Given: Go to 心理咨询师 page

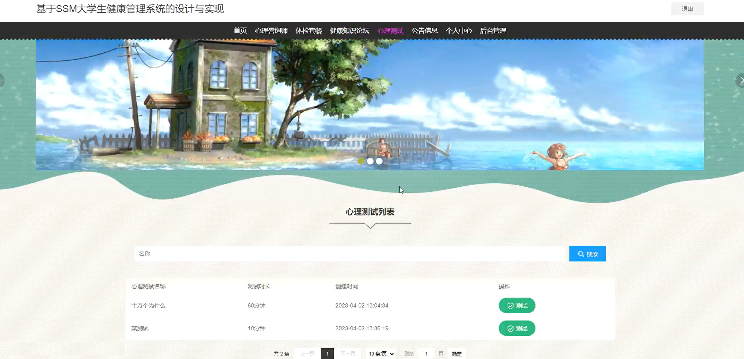Looking at the screenshot, I should [x=271, y=31].
